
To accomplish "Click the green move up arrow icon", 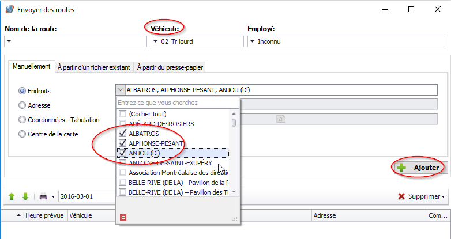I will click(x=12, y=197).
